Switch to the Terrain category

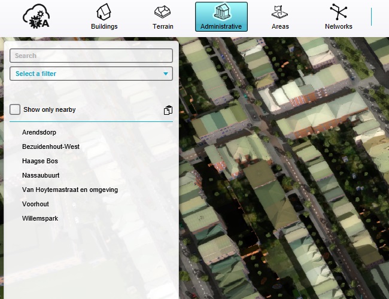[x=163, y=17]
